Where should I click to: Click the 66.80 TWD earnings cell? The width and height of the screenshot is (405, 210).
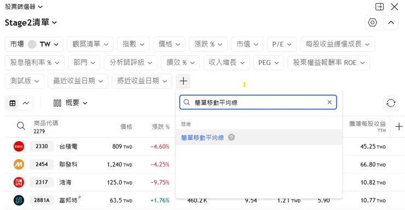373,165
